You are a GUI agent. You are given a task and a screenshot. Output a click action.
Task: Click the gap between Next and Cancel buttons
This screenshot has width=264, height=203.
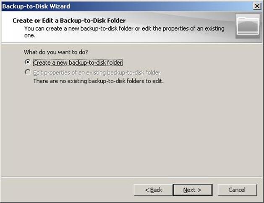(x=215, y=190)
